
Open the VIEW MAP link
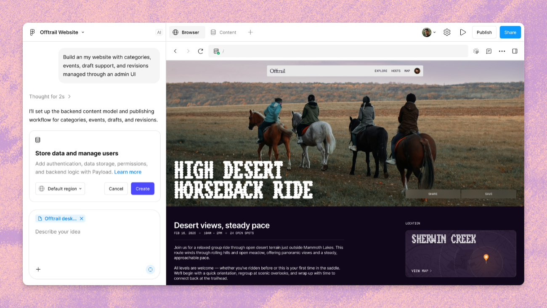coord(422,271)
